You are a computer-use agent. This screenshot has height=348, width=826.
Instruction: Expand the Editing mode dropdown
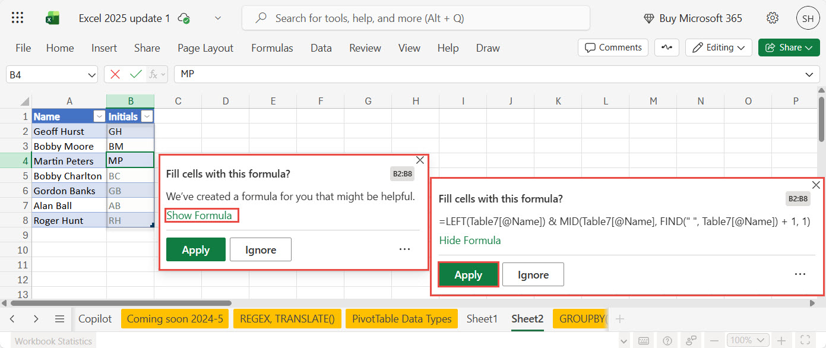point(719,48)
